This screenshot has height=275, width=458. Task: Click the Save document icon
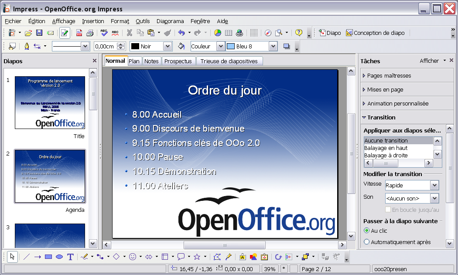tap(39, 33)
